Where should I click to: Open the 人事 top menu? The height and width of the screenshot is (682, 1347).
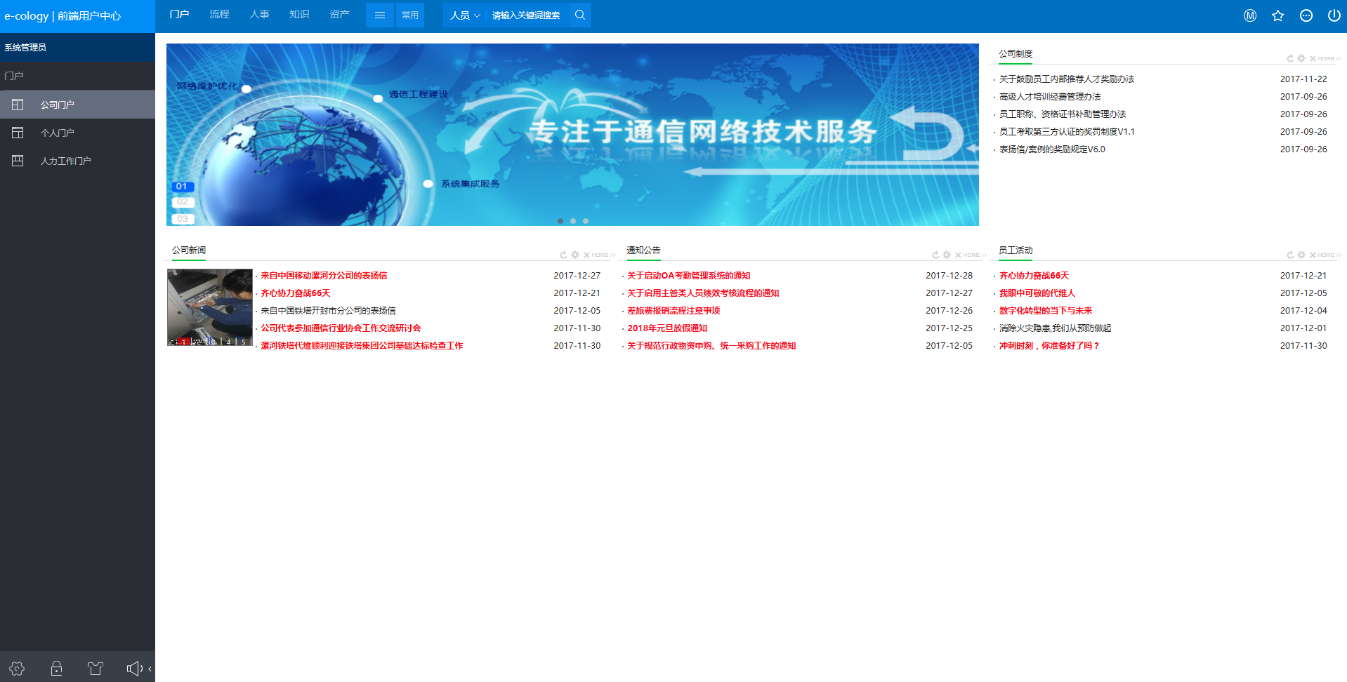[x=259, y=14]
